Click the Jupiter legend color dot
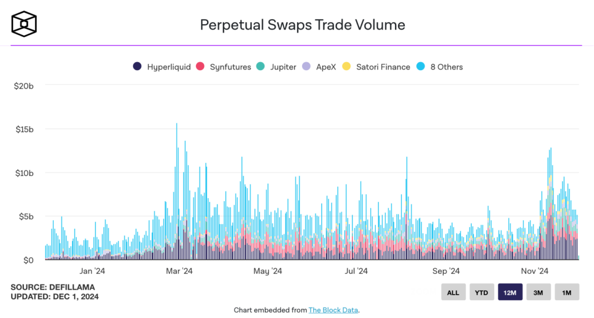 [261, 67]
